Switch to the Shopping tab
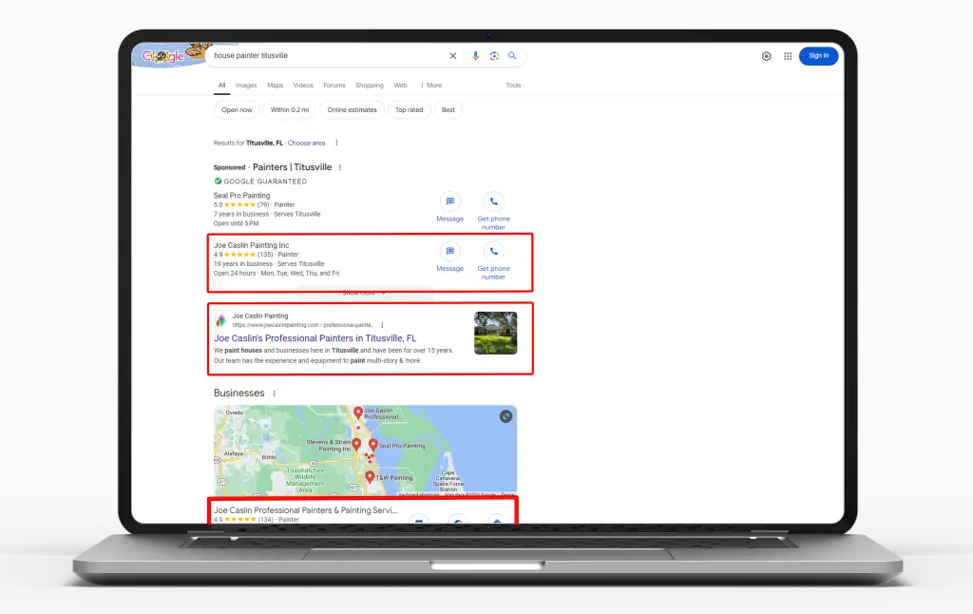Viewport: 973px width, 614px height. (370, 85)
